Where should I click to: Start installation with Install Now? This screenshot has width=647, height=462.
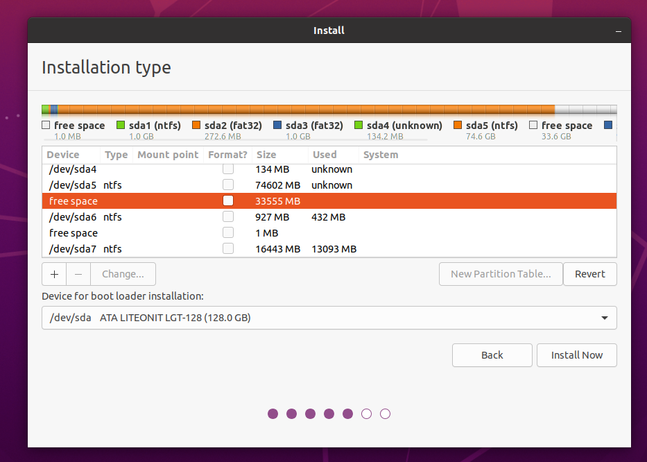pos(577,355)
